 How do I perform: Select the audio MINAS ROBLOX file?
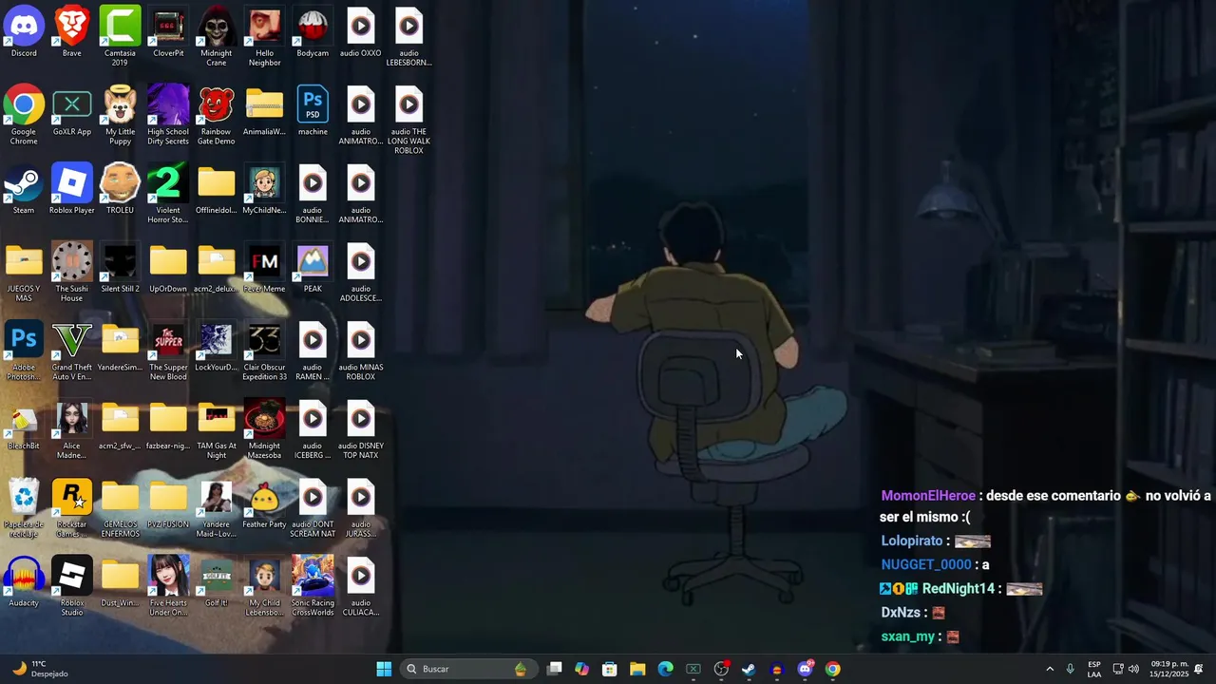[x=361, y=351]
